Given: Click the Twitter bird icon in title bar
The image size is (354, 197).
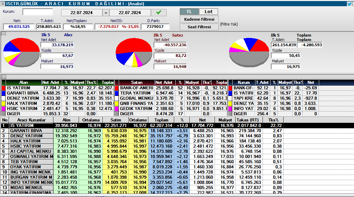Looking at the screenshot, I should (350, 3).
